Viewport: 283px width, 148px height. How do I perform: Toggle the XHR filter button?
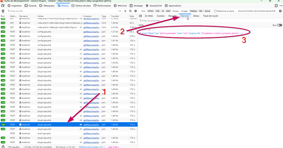point(168,11)
